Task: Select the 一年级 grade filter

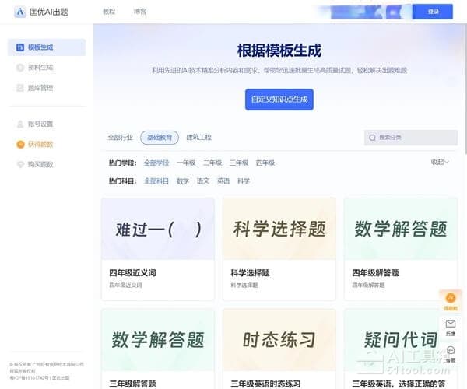Action: 186,163
